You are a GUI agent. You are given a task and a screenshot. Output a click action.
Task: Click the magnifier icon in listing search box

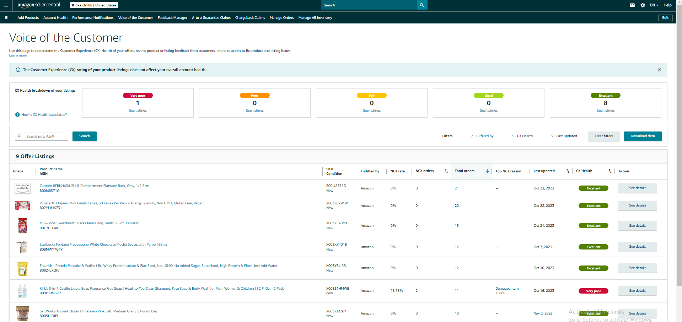coord(20,136)
